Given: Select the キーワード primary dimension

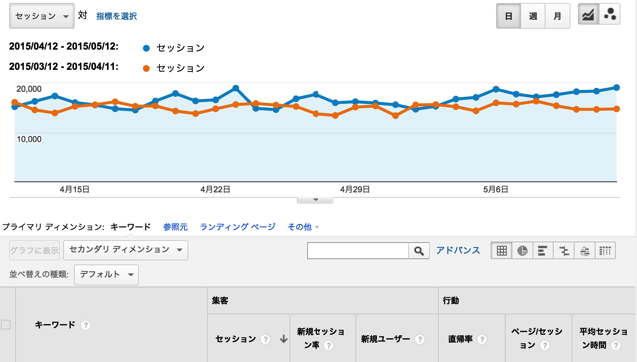Looking at the screenshot, I should (x=131, y=227).
